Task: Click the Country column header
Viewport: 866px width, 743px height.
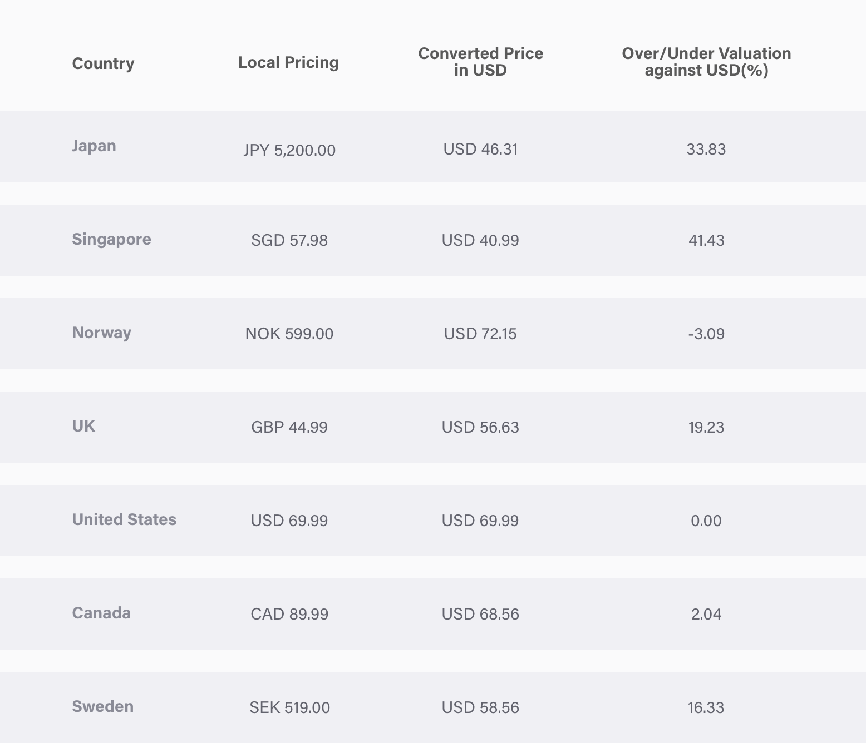Action: coord(103,63)
